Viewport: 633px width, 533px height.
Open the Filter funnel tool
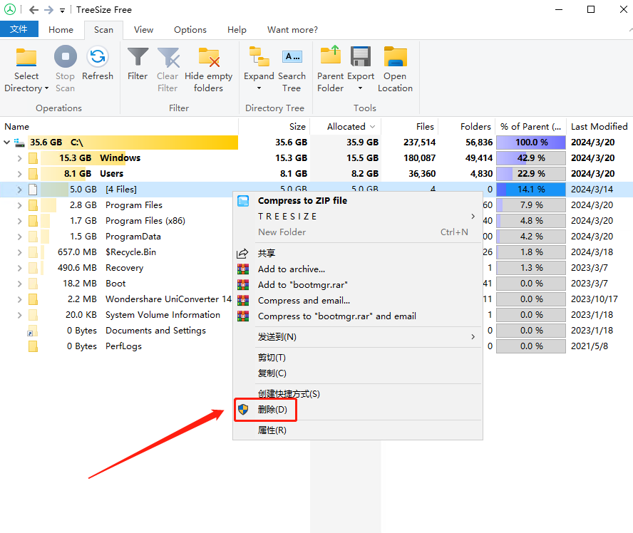[x=138, y=57]
